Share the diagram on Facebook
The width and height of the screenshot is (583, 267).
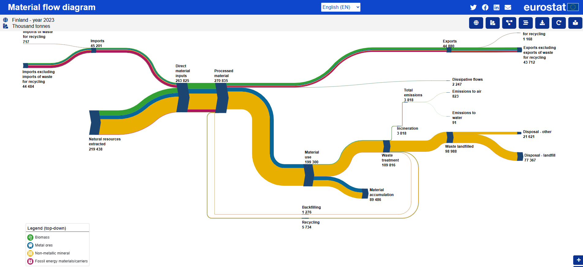click(x=485, y=7)
